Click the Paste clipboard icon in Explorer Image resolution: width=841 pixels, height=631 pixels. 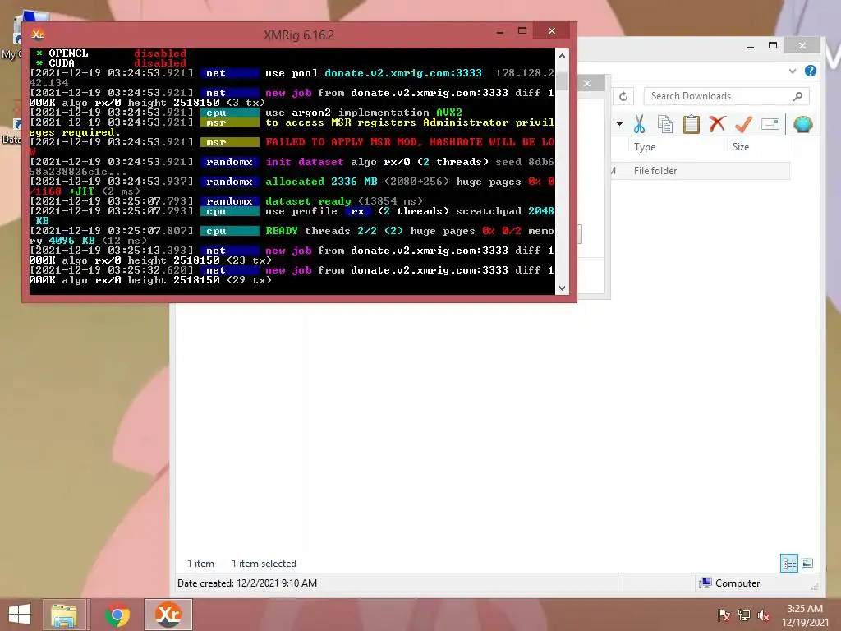click(x=692, y=124)
